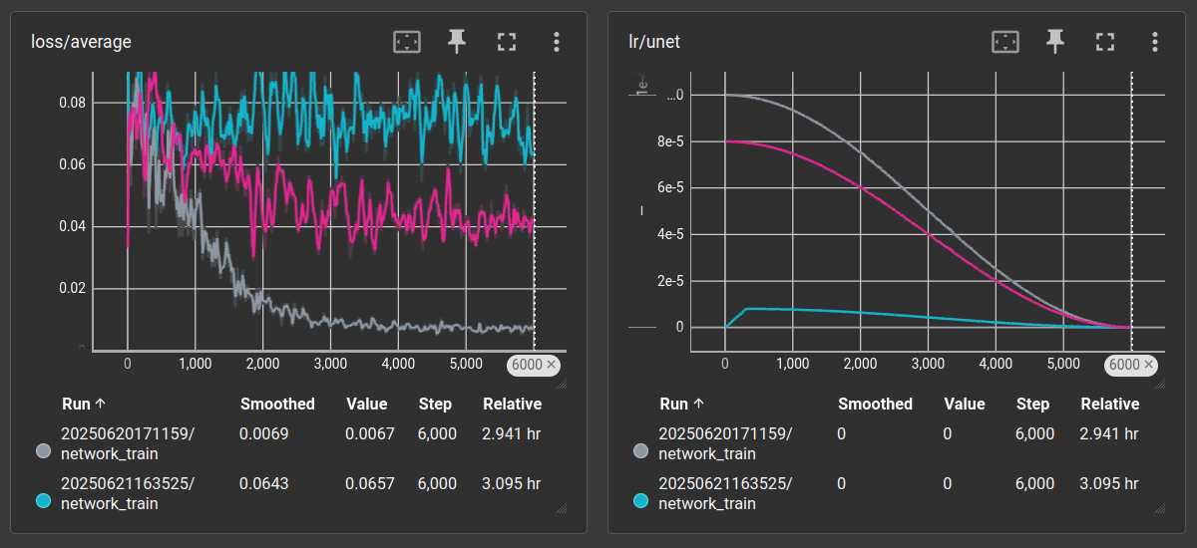Open more options menu for loss/average
This screenshot has width=1197, height=548.
click(x=557, y=42)
